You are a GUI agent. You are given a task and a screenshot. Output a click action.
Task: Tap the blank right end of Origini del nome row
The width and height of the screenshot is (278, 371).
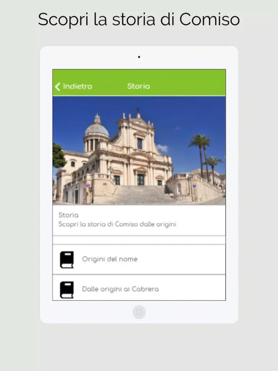click(200, 259)
